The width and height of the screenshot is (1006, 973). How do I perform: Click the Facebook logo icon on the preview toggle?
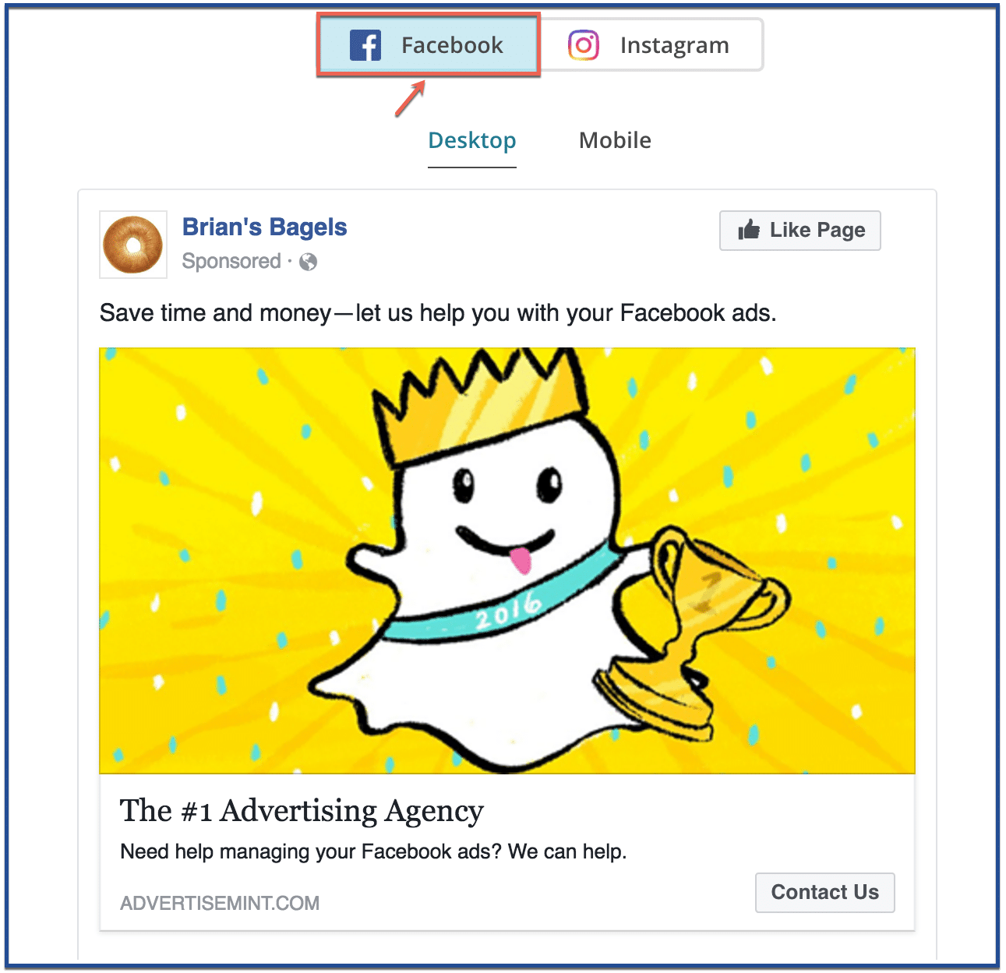point(365,44)
